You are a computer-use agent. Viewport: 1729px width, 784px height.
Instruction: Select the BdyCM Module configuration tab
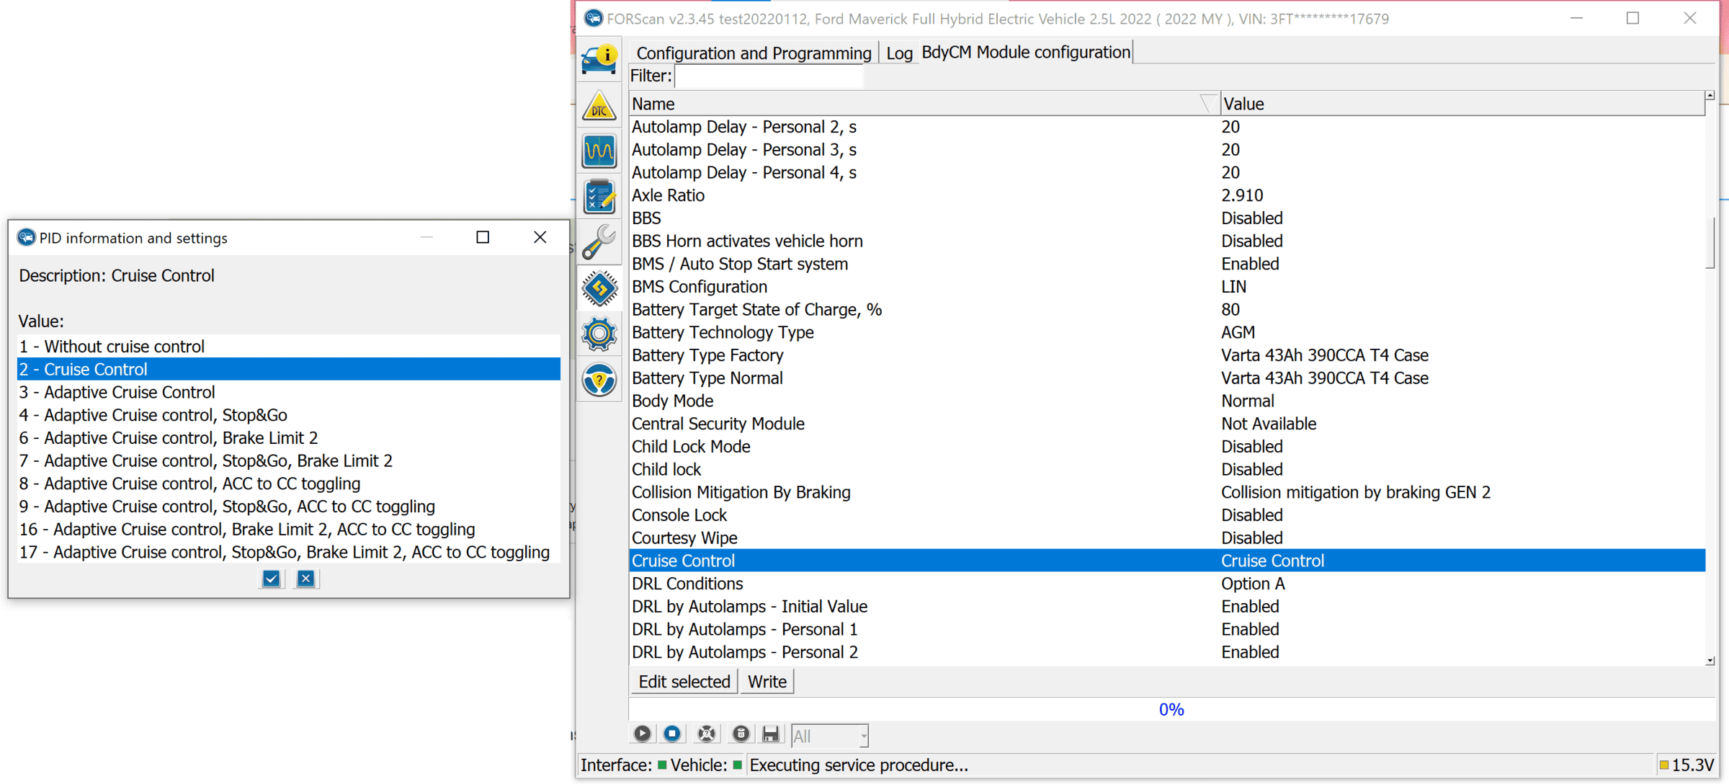point(1026,52)
